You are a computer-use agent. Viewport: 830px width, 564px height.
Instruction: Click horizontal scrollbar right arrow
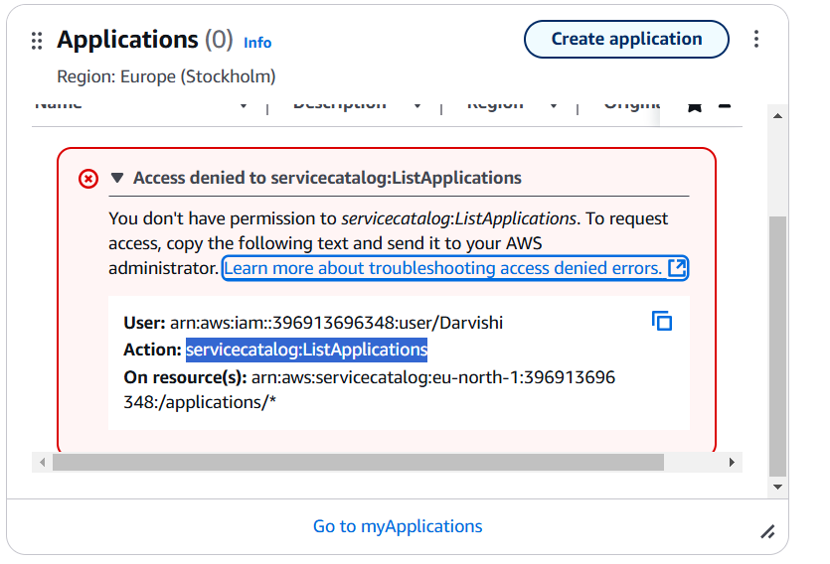[733, 463]
